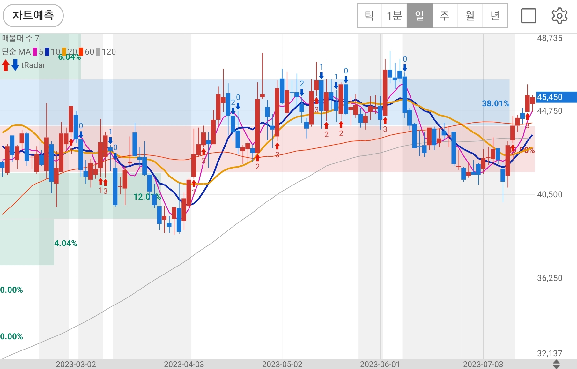This screenshot has height=369, width=577.
Task: Switch to the 1분 one-minute tab
Action: point(394,16)
